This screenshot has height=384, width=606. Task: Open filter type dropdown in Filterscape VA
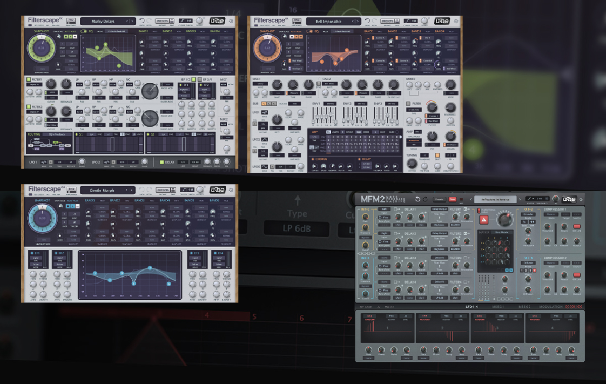click(414, 109)
